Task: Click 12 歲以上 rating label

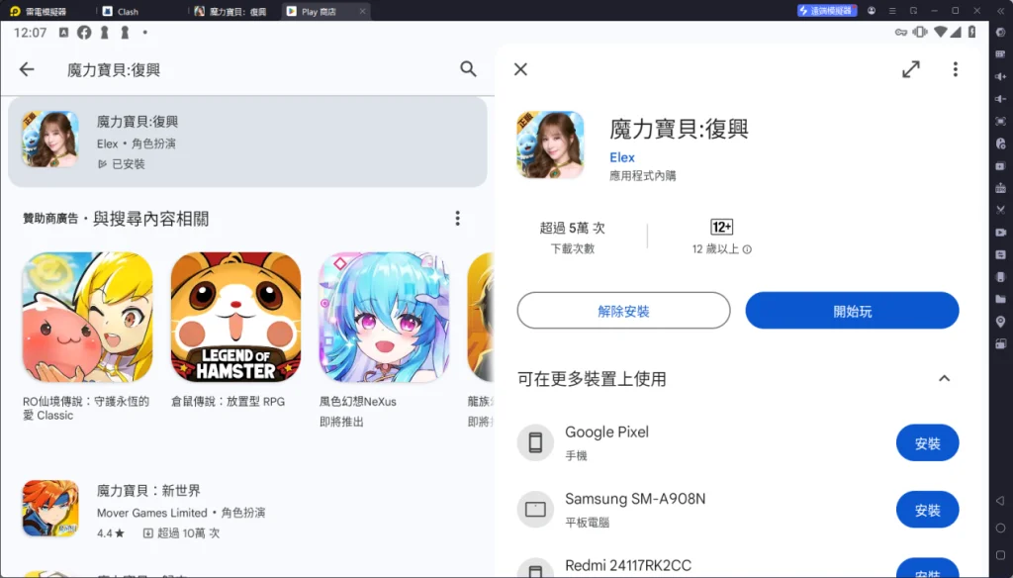Action: 715,249
